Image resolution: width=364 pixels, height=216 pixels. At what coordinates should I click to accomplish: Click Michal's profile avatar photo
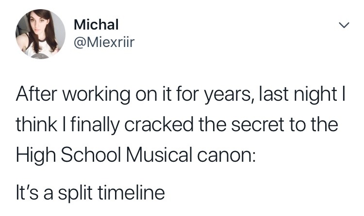(41, 34)
